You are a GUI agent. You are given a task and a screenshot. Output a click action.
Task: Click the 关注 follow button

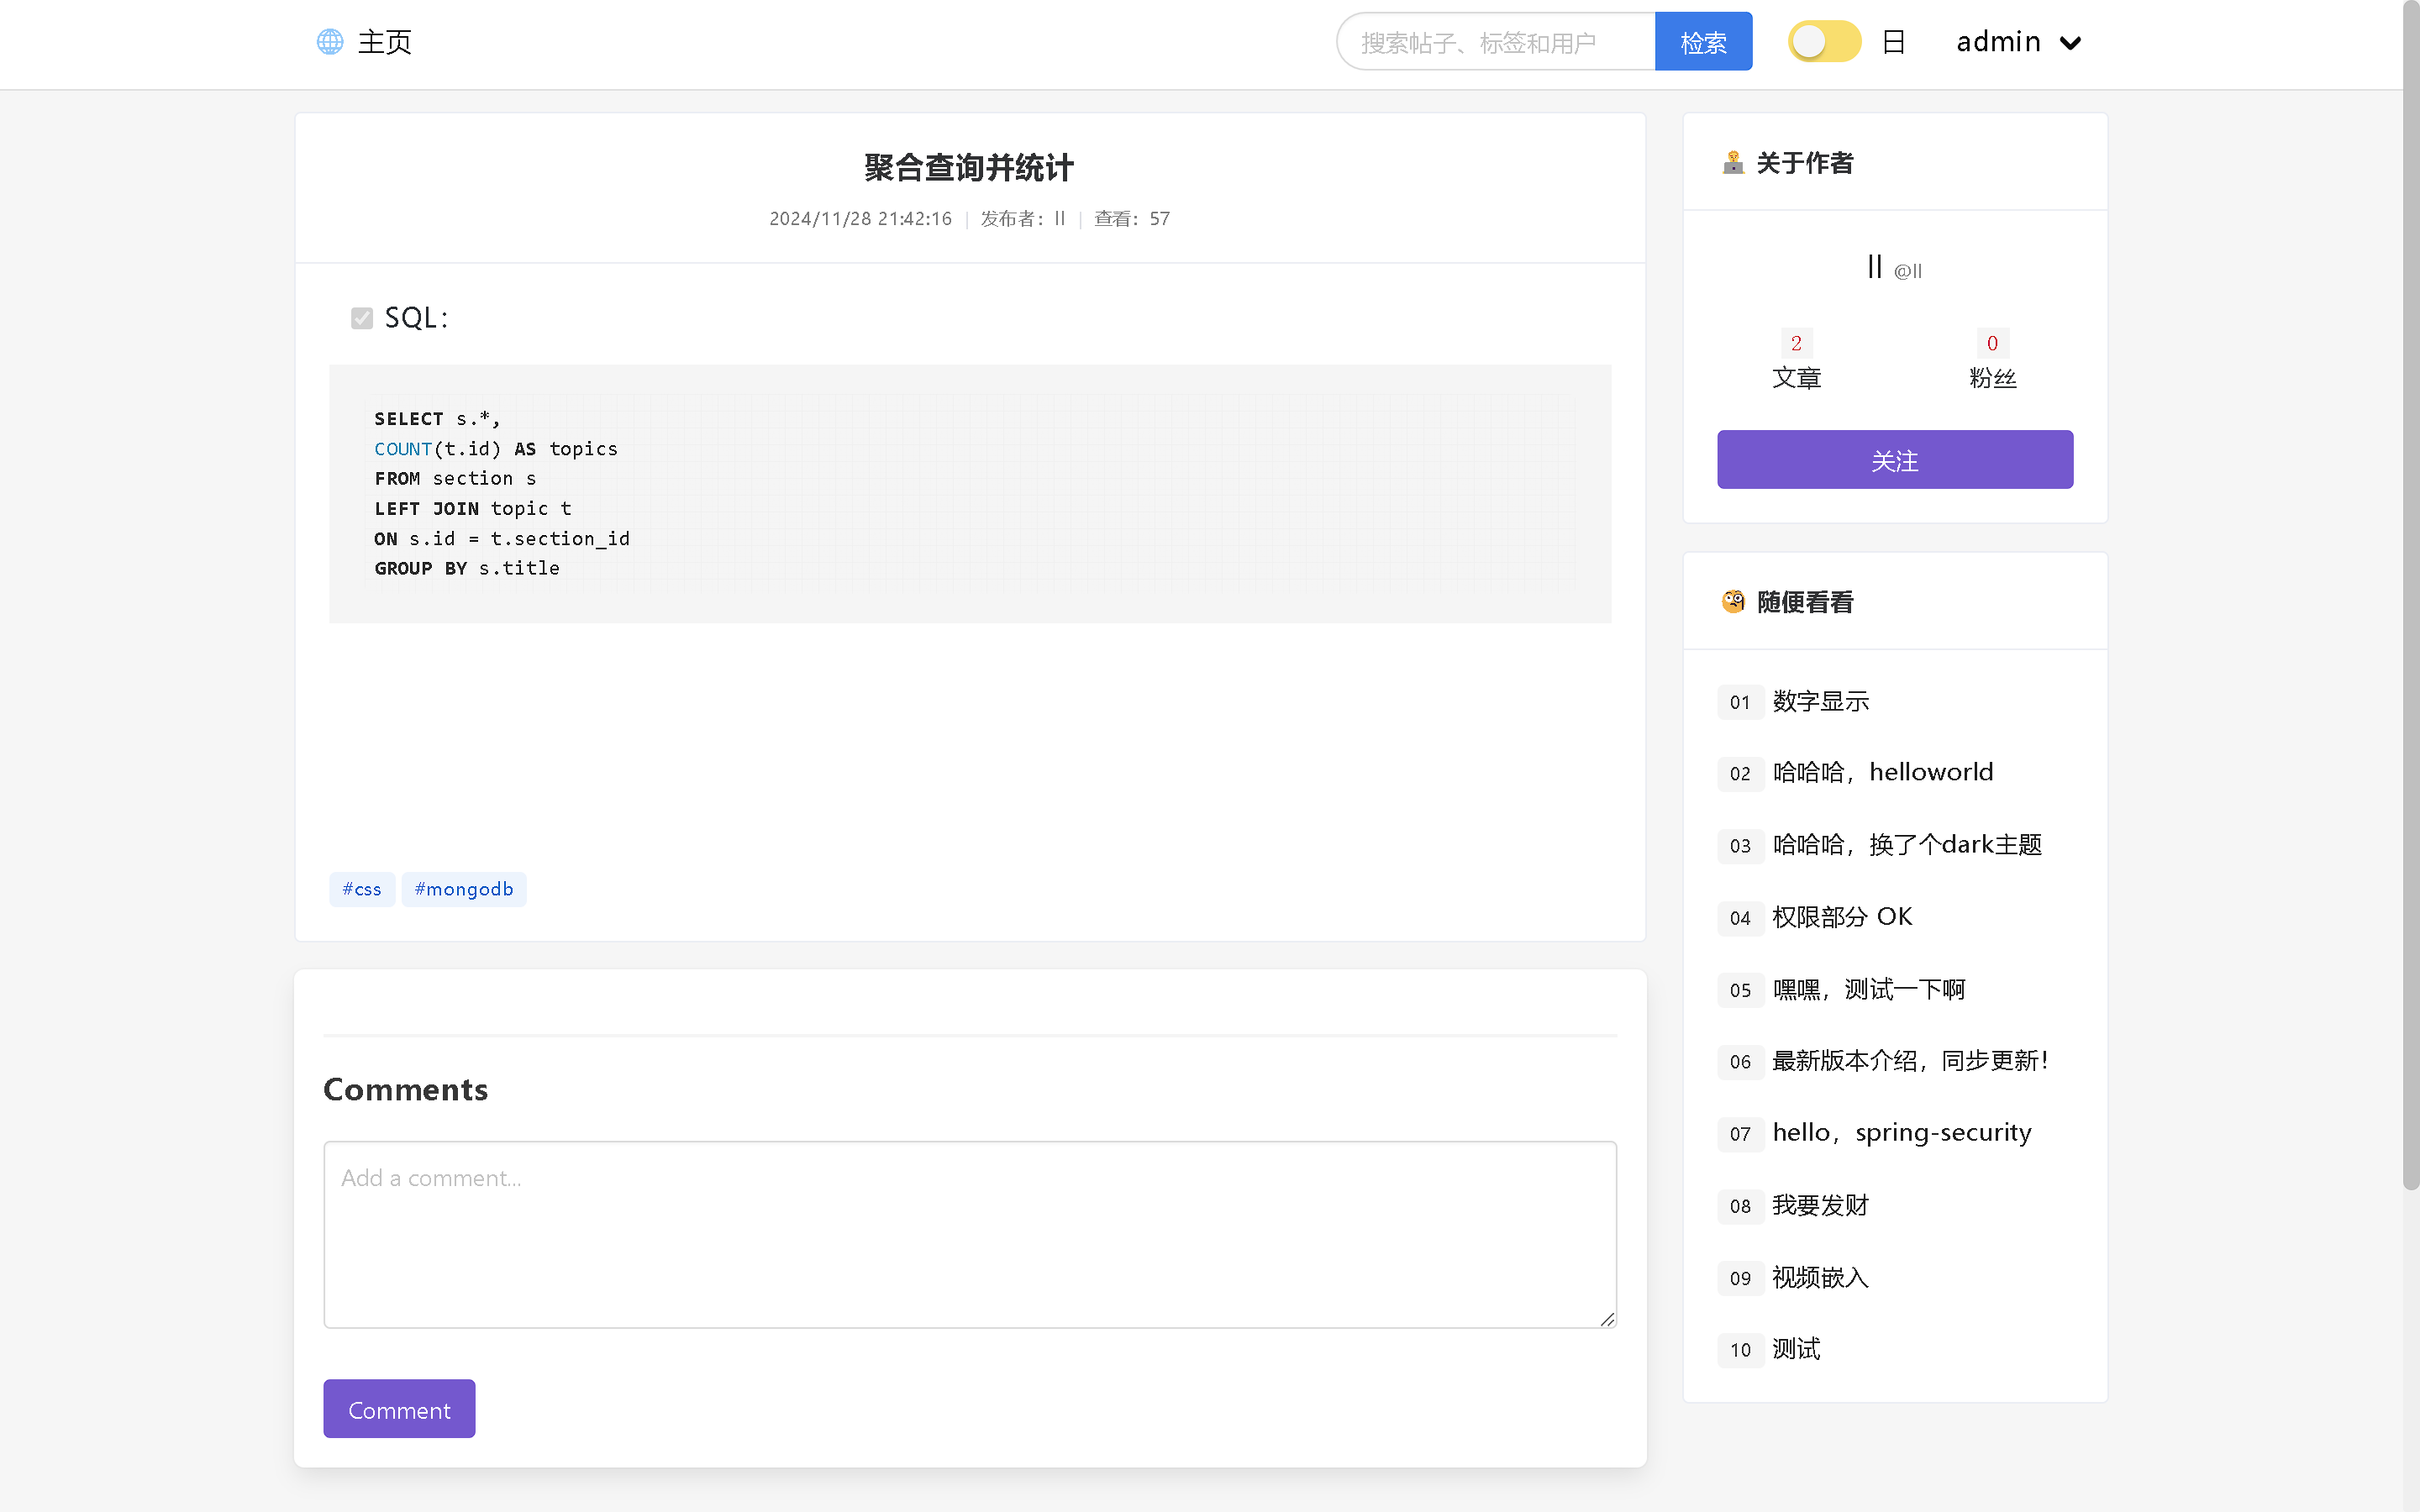click(x=1895, y=460)
